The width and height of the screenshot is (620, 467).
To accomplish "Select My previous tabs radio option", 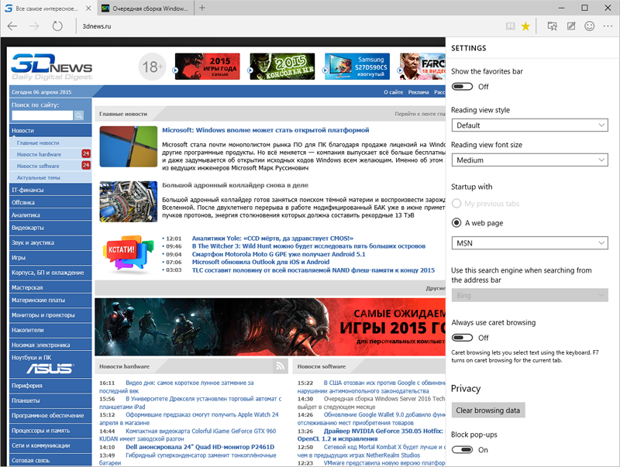I will (456, 204).
